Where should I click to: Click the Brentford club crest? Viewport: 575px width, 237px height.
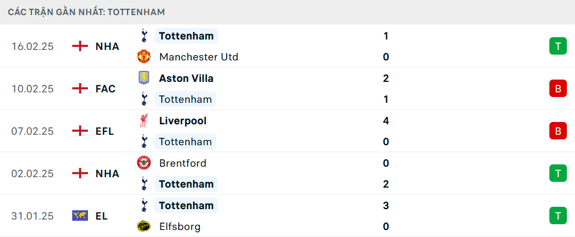pos(144,163)
